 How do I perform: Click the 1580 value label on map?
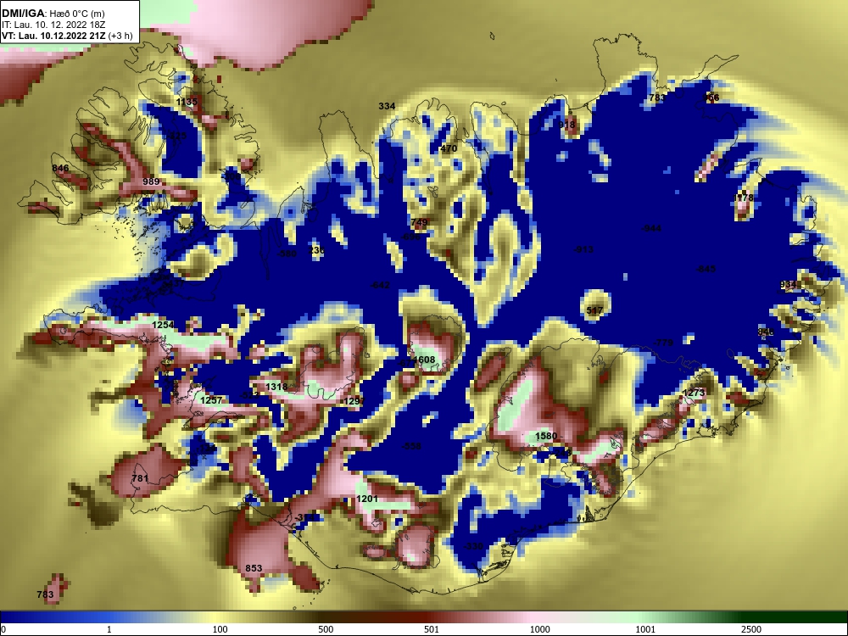545,436
